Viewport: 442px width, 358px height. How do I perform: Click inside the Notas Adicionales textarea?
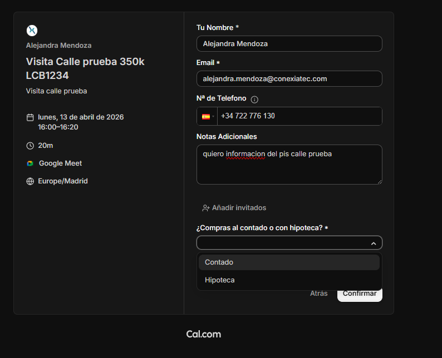coord(289,165)
